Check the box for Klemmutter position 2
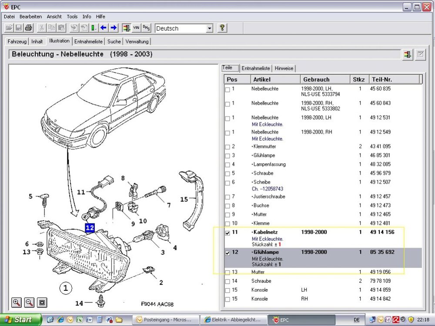 pyautogui.click(x=228, y=147)
